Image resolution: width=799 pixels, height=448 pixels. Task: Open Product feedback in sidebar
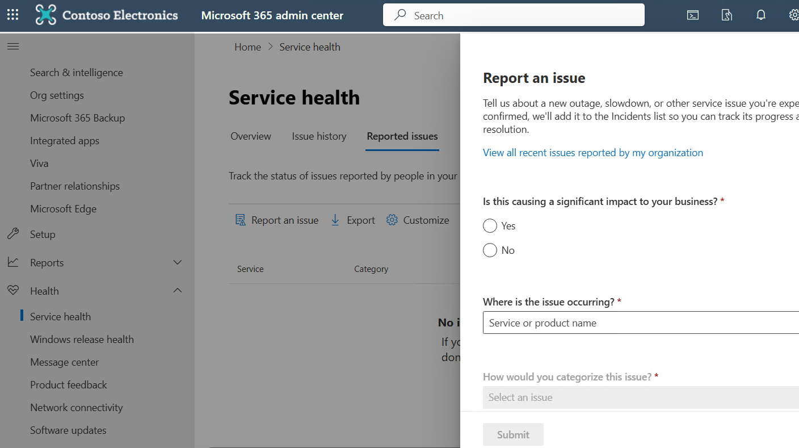69,385
